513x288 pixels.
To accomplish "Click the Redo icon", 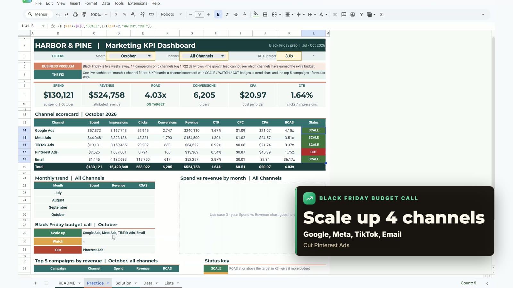I will [x=66, y=14].
